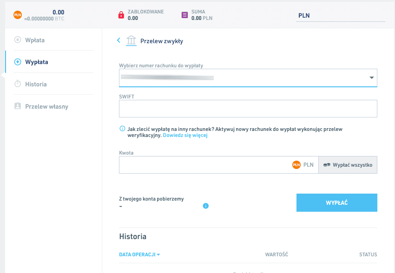395x273 pixels.
Task: Open the withdrawal account number dropdown
Action: tap(248, 78)
